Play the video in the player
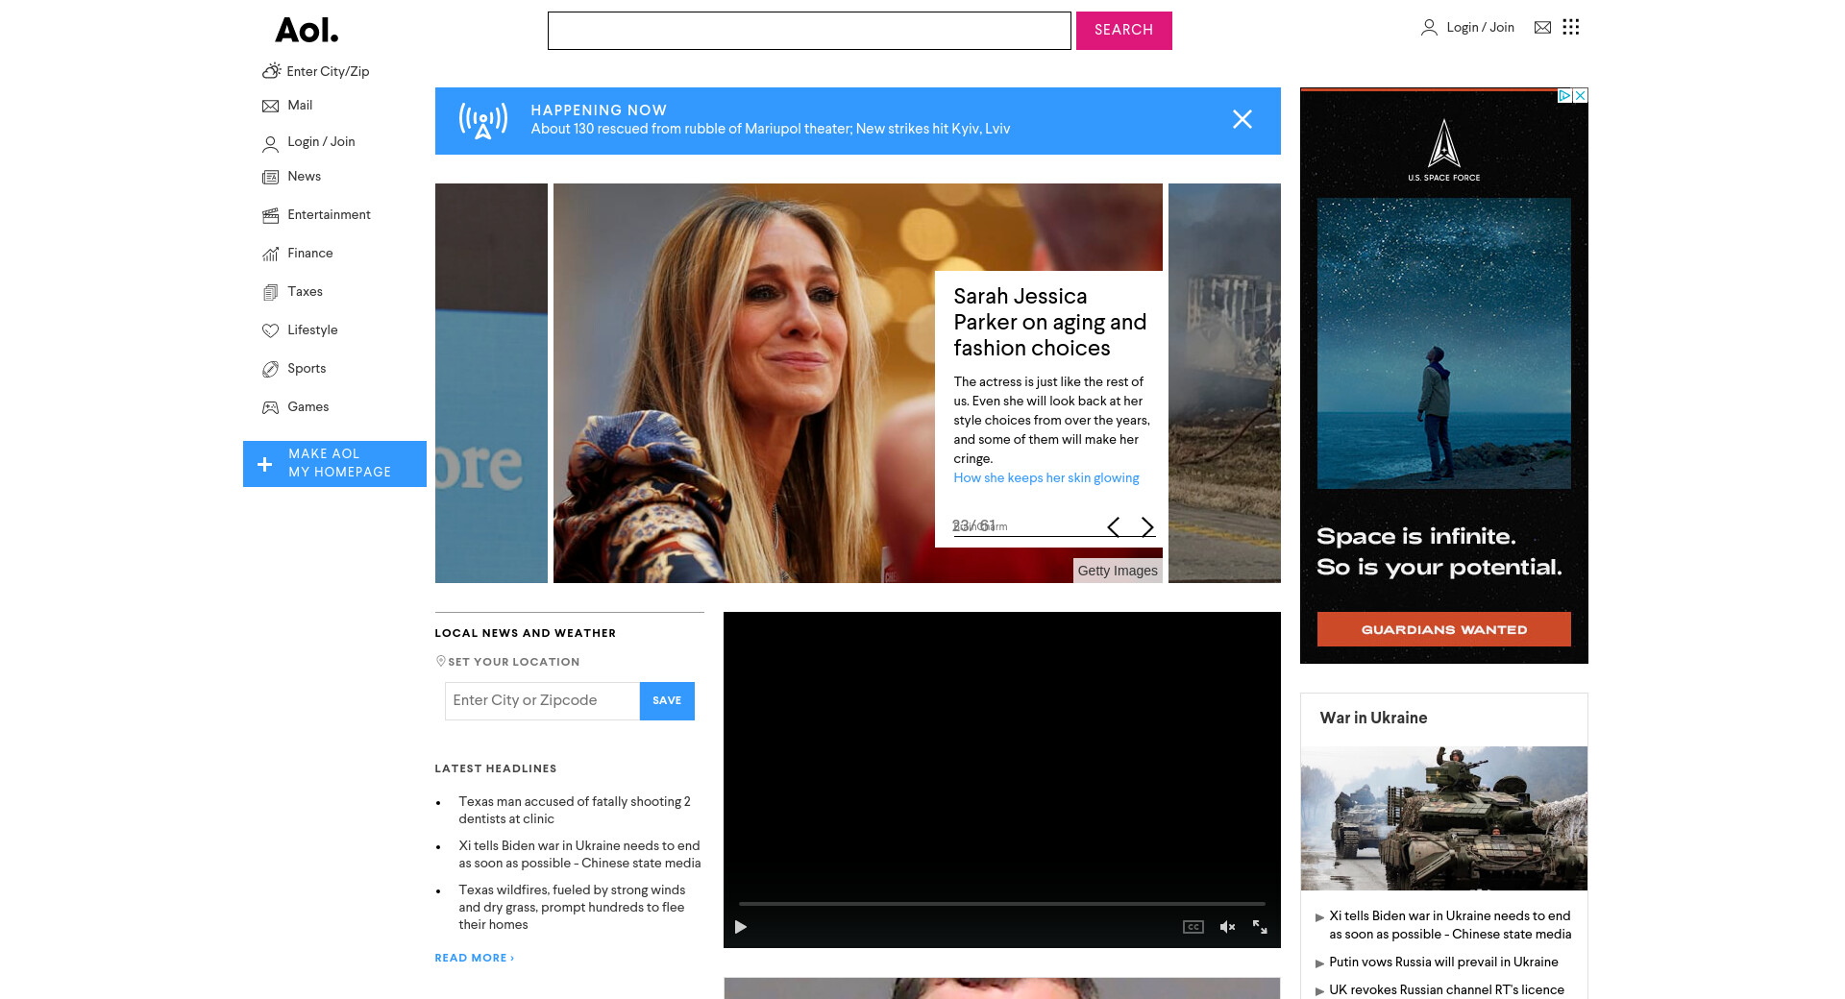Image resolution: width=1845 pixels, height=999 pixels. (741, 927)
